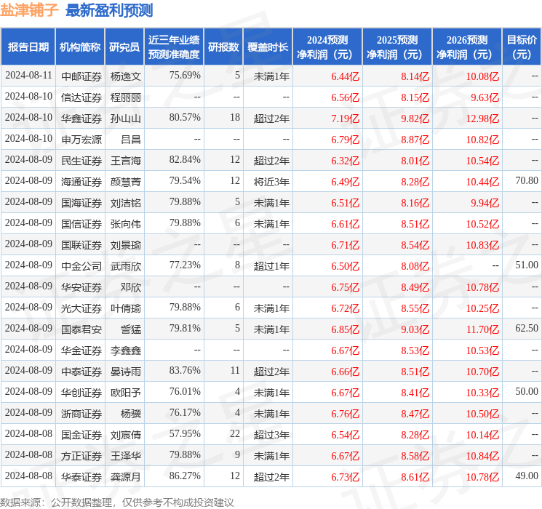This screenshot has width=542, height=509.
Task: Click the 2024-08-11 report date
Action: [x=28, y=75]
